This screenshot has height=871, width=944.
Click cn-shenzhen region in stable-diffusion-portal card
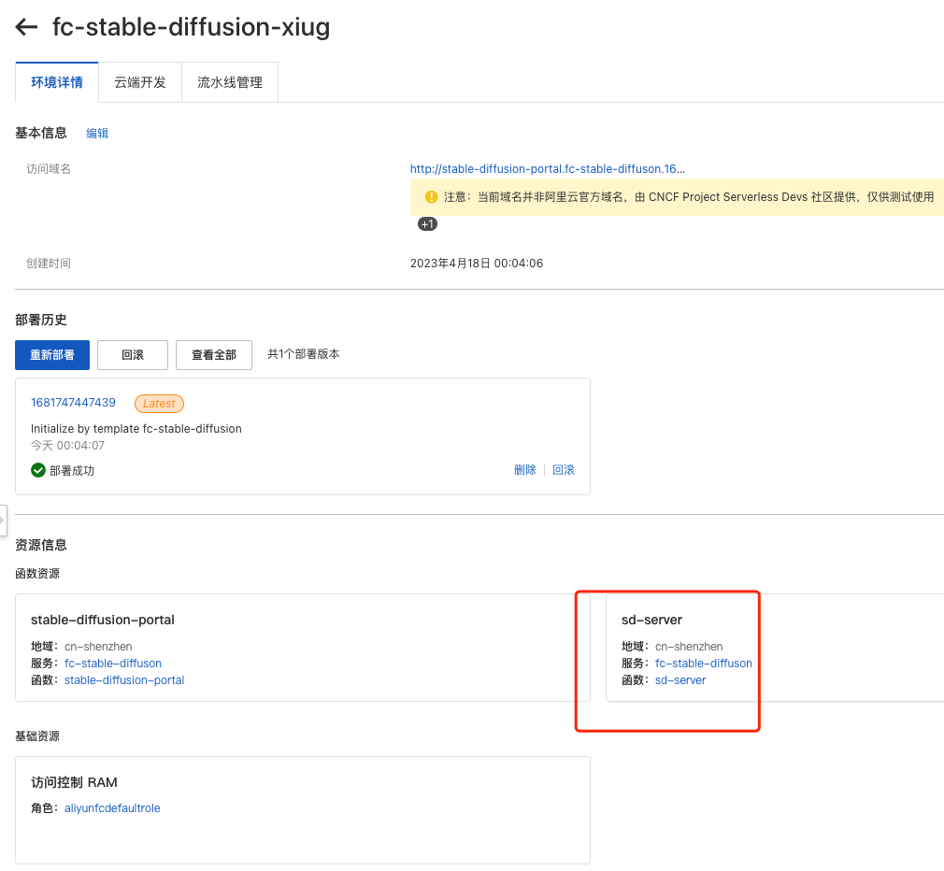click(x=98, y=647)
